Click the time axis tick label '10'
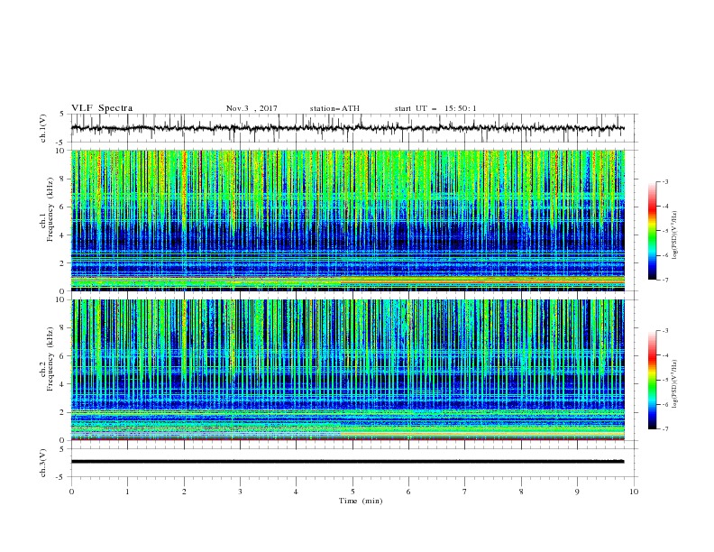 coord(634,492)
